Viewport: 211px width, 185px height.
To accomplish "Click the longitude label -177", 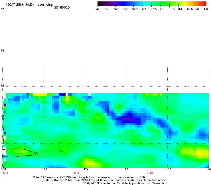I will (x=44, y=169).
